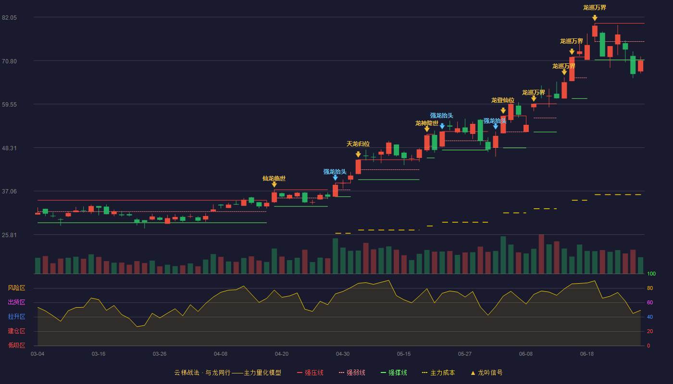Click the 70.80 price axis label
This screenshot has width=673, height=384.
[10, 61]
